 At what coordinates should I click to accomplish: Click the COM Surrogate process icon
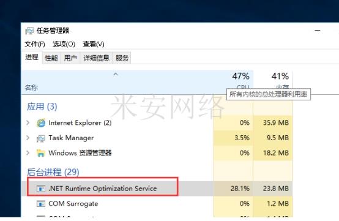tap(41, 204)
